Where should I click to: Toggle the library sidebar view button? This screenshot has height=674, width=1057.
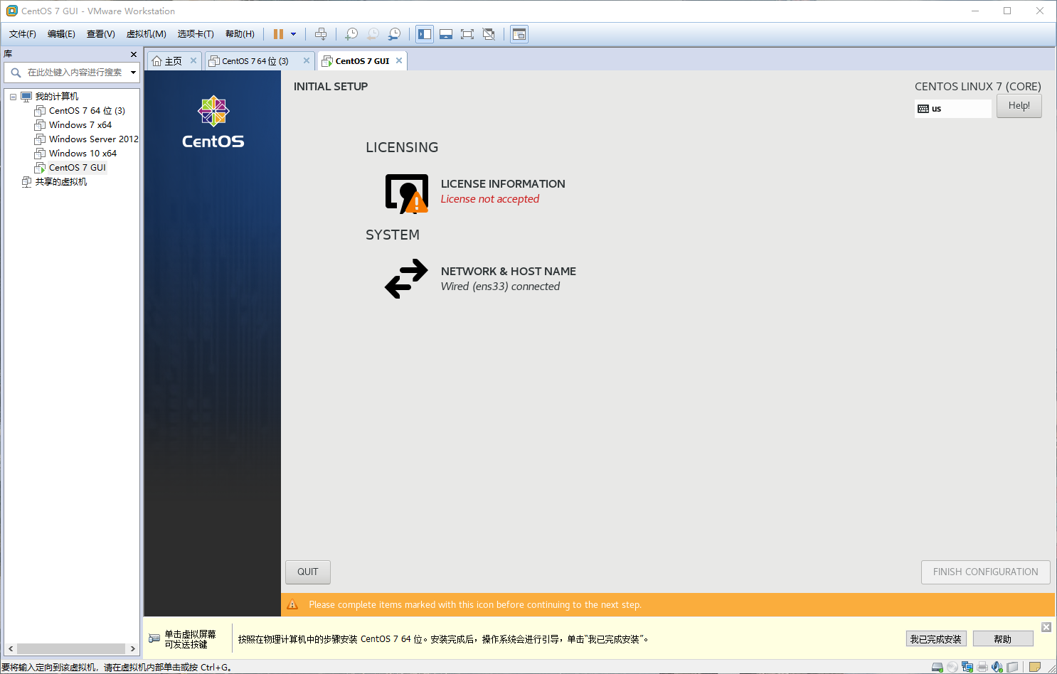click(425, 34)
